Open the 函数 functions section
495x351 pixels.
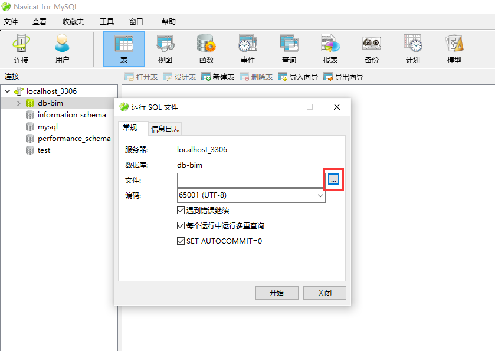(x=206, y=49)
